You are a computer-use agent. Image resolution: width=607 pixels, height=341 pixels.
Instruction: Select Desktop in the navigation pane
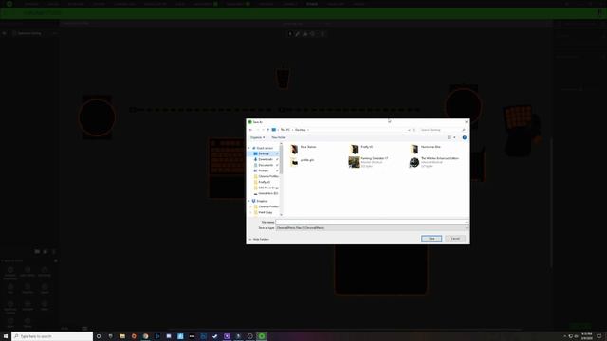264,153
